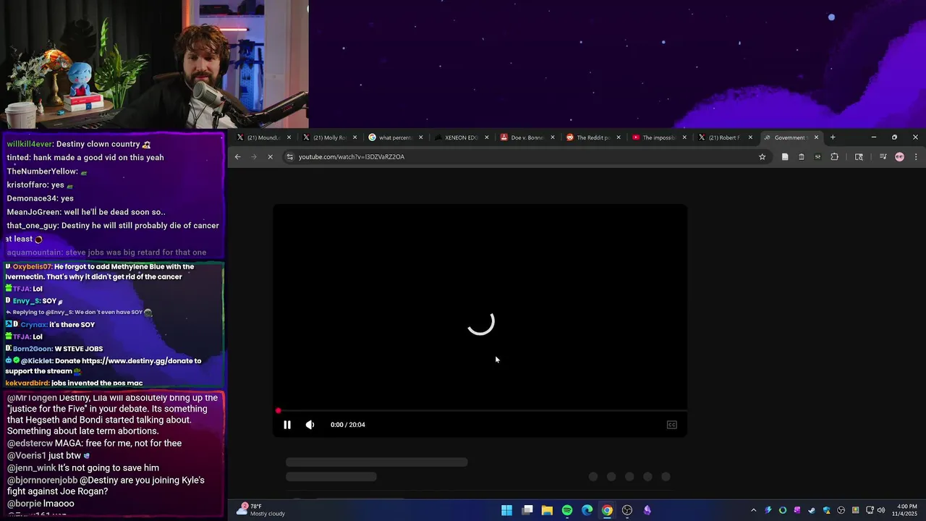Click the webcam feed overlay
Image resolution: width=926 pixels, height=521 pixels.
[154, 64]
